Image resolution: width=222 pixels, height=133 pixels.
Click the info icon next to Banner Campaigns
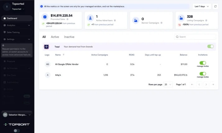point(161,23)
